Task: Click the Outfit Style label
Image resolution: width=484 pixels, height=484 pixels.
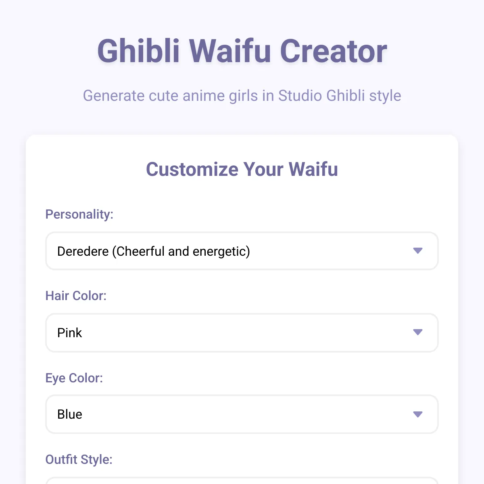Action: coord(79,459)
